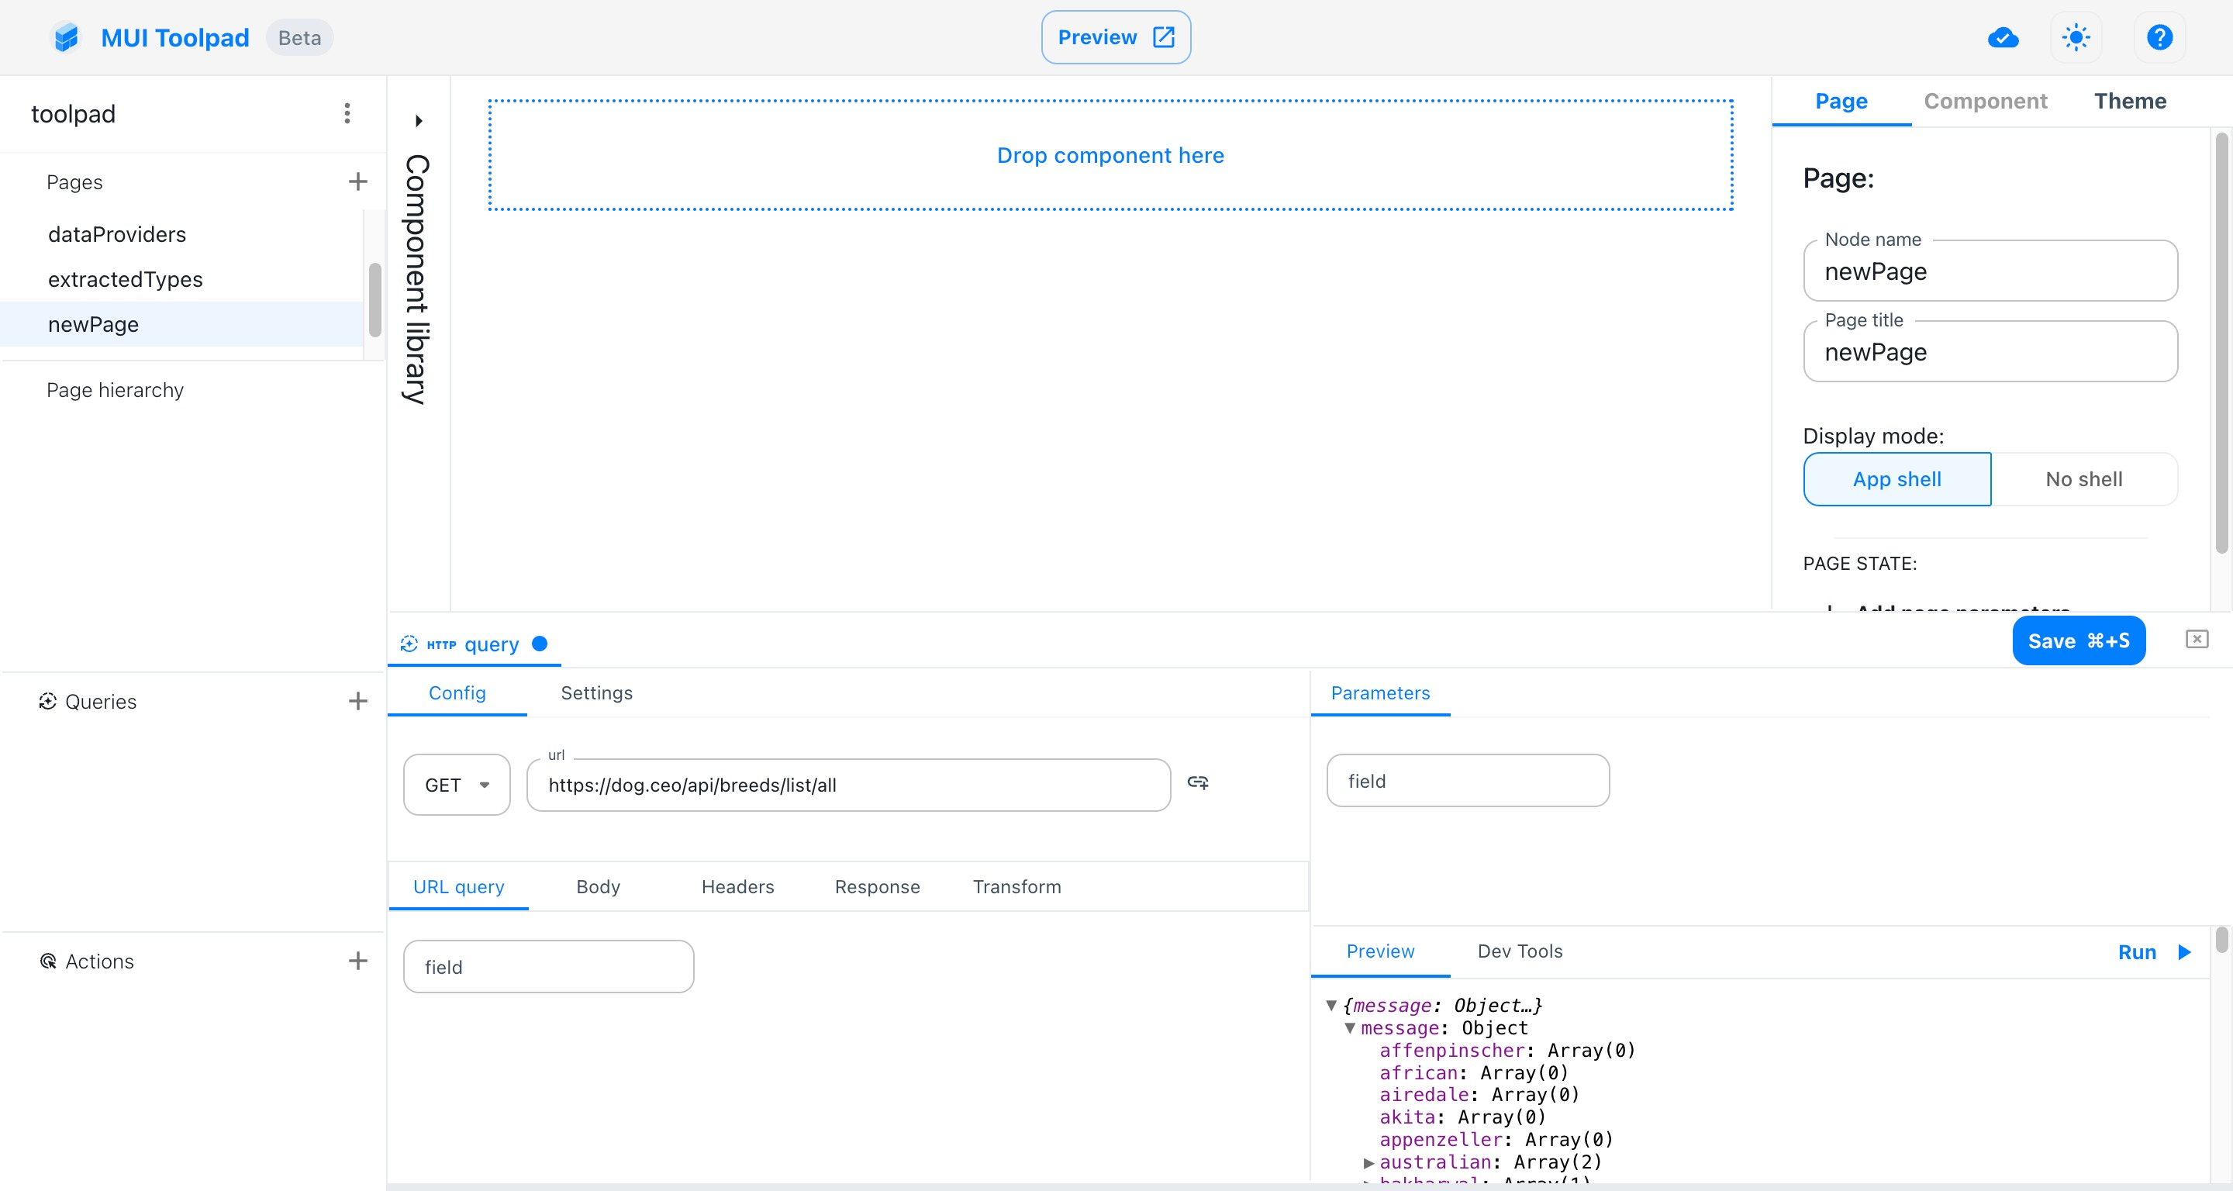Add a new page with plus icon
The width and height of the screenshot is (2233, 1191).
[x=357, y=181]
